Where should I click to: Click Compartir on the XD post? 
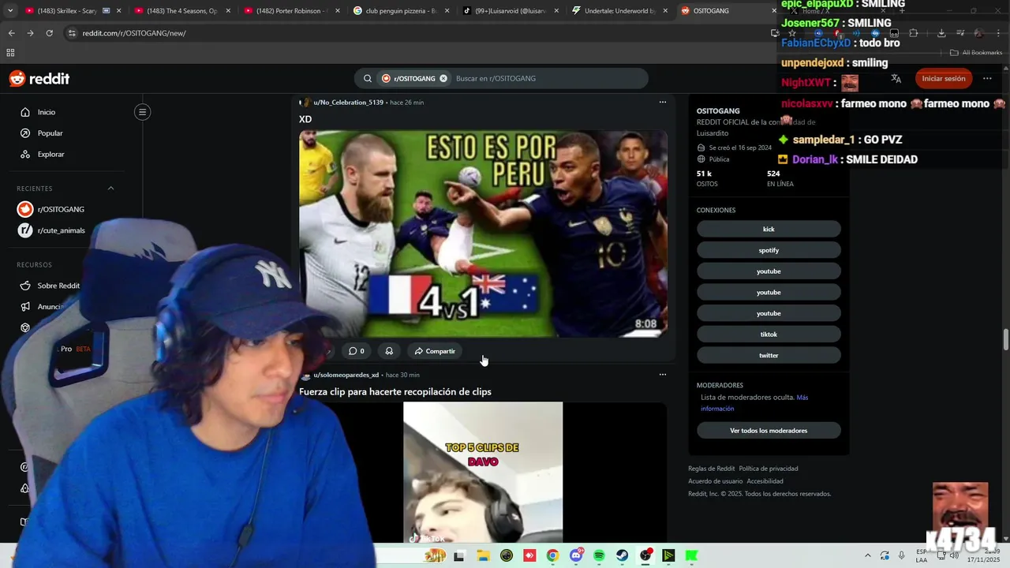pyautogui.click(x=435, y=351)
